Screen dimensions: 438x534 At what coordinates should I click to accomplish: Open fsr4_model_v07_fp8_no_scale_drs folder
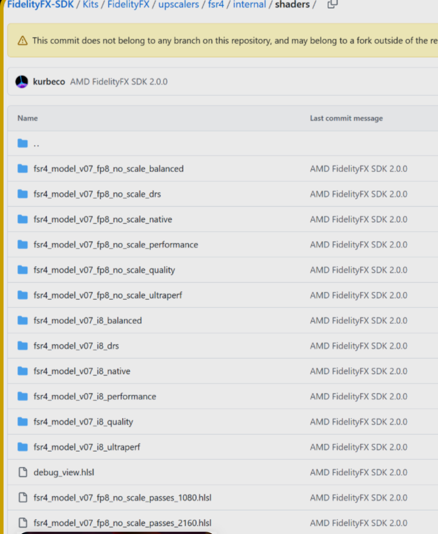97,194
